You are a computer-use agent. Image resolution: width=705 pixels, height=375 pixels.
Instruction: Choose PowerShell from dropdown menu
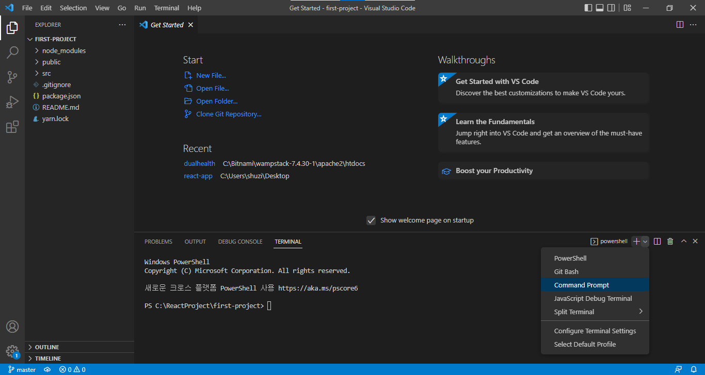pos(595,258)
